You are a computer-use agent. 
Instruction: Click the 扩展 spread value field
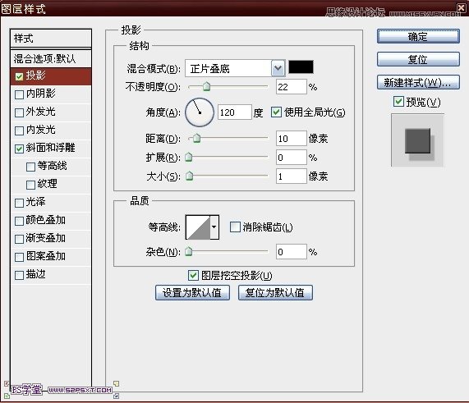[292, 158]
